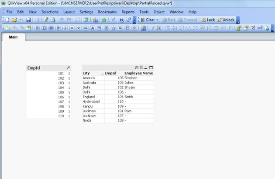275x179 pixels.
Task: Click the New document icon
Action: 7,20
